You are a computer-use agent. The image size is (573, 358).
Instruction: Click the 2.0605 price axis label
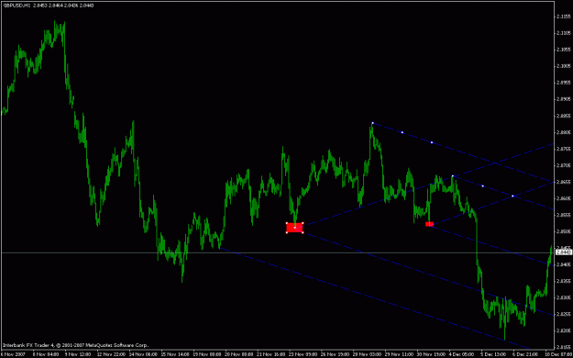pos(563,198)
